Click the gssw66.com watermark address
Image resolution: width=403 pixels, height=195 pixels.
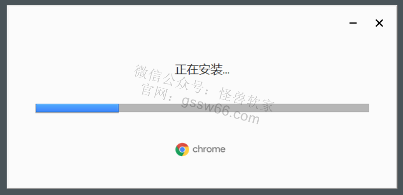coord(221,111)
